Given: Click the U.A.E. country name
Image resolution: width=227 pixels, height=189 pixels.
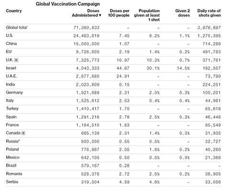Looking at the screenshot, I should [x=11, y=76].
